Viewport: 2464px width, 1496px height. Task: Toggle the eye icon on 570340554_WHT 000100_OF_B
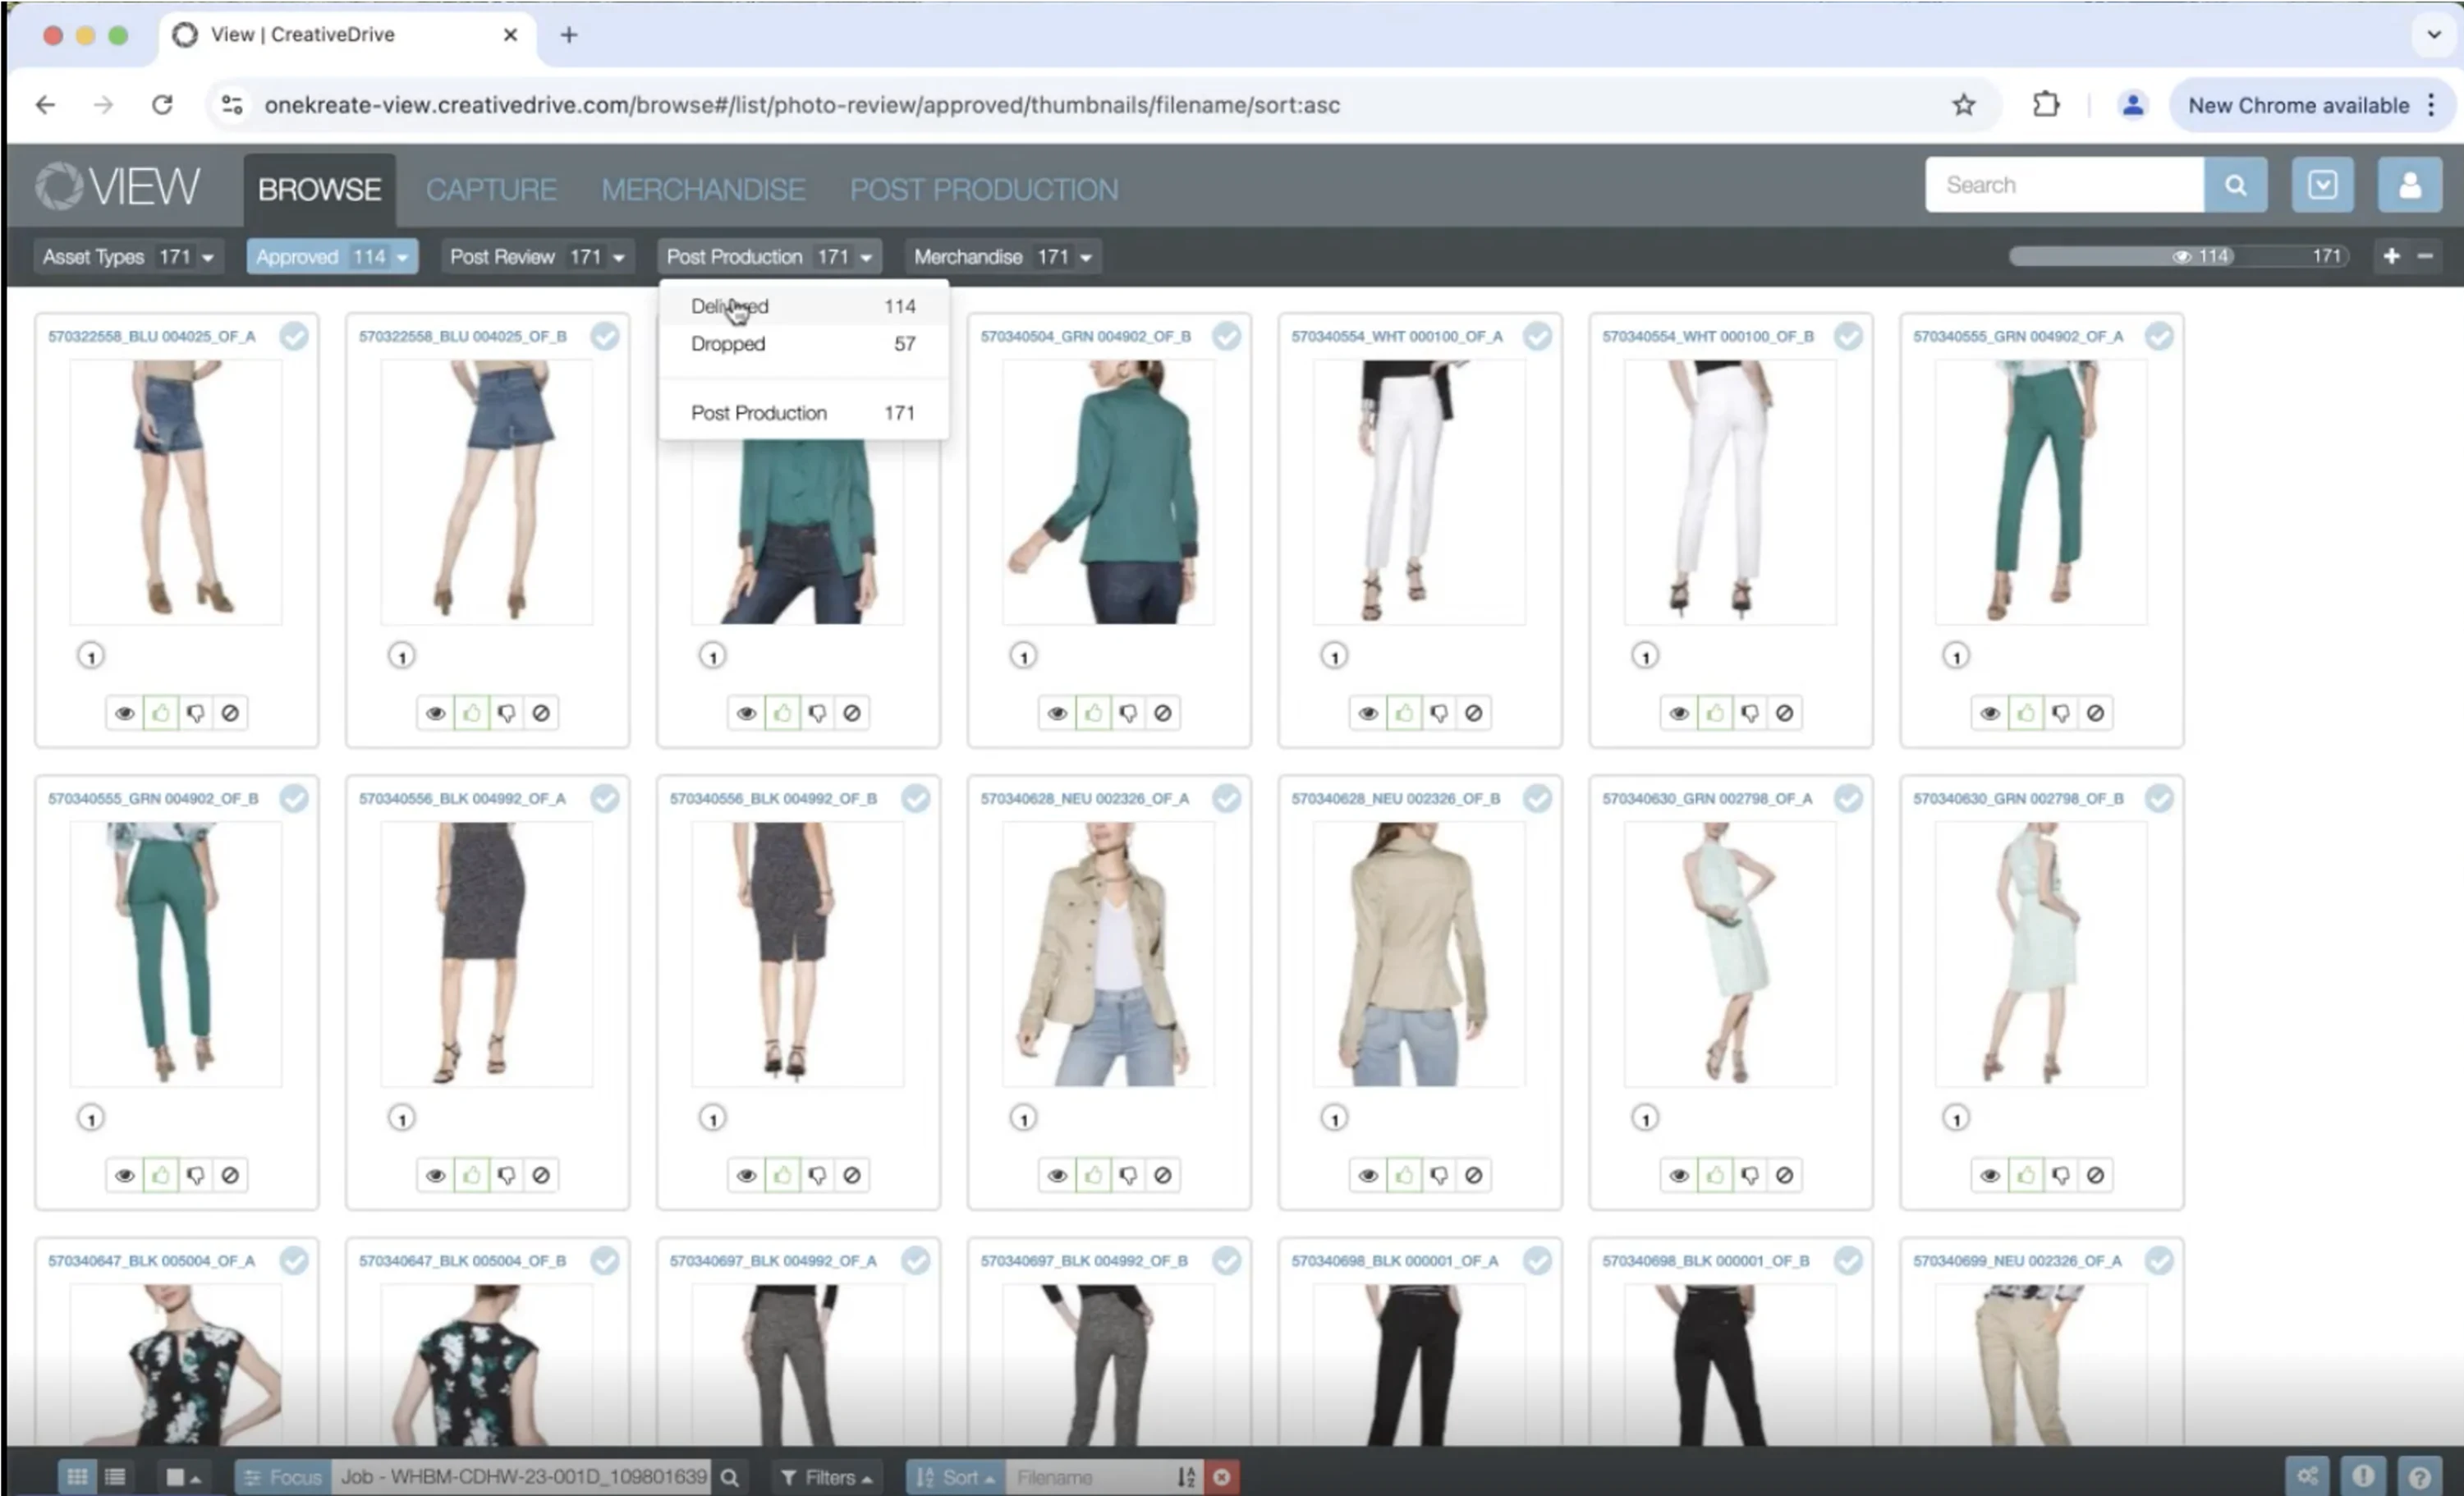click(x=1679, y=713)
